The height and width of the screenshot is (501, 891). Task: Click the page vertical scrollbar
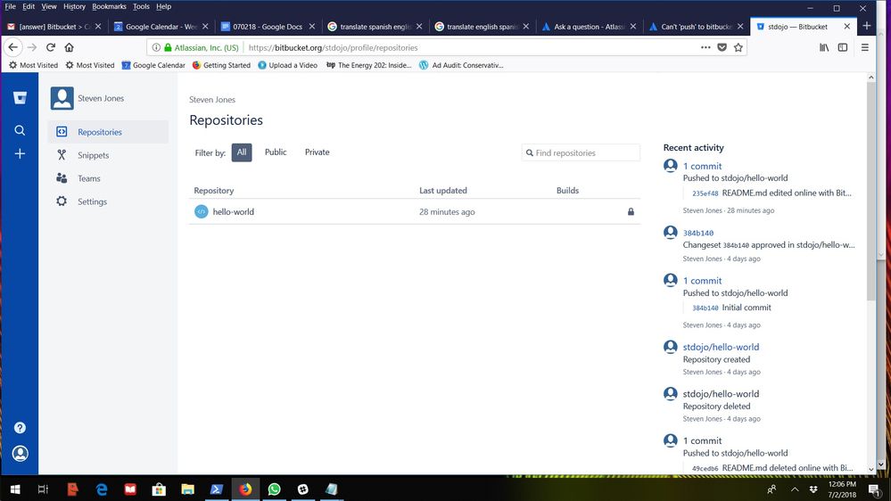[871, 192]
